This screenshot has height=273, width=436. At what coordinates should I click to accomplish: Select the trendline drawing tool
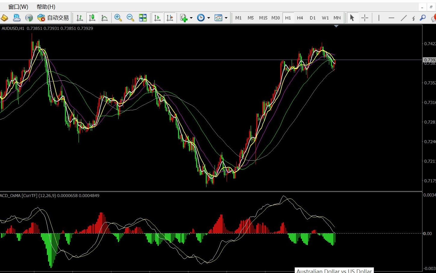point(404,18)
